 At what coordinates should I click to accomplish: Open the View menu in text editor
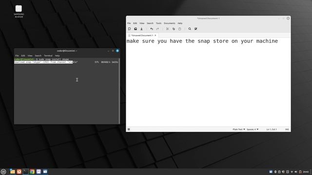[142, 23]
